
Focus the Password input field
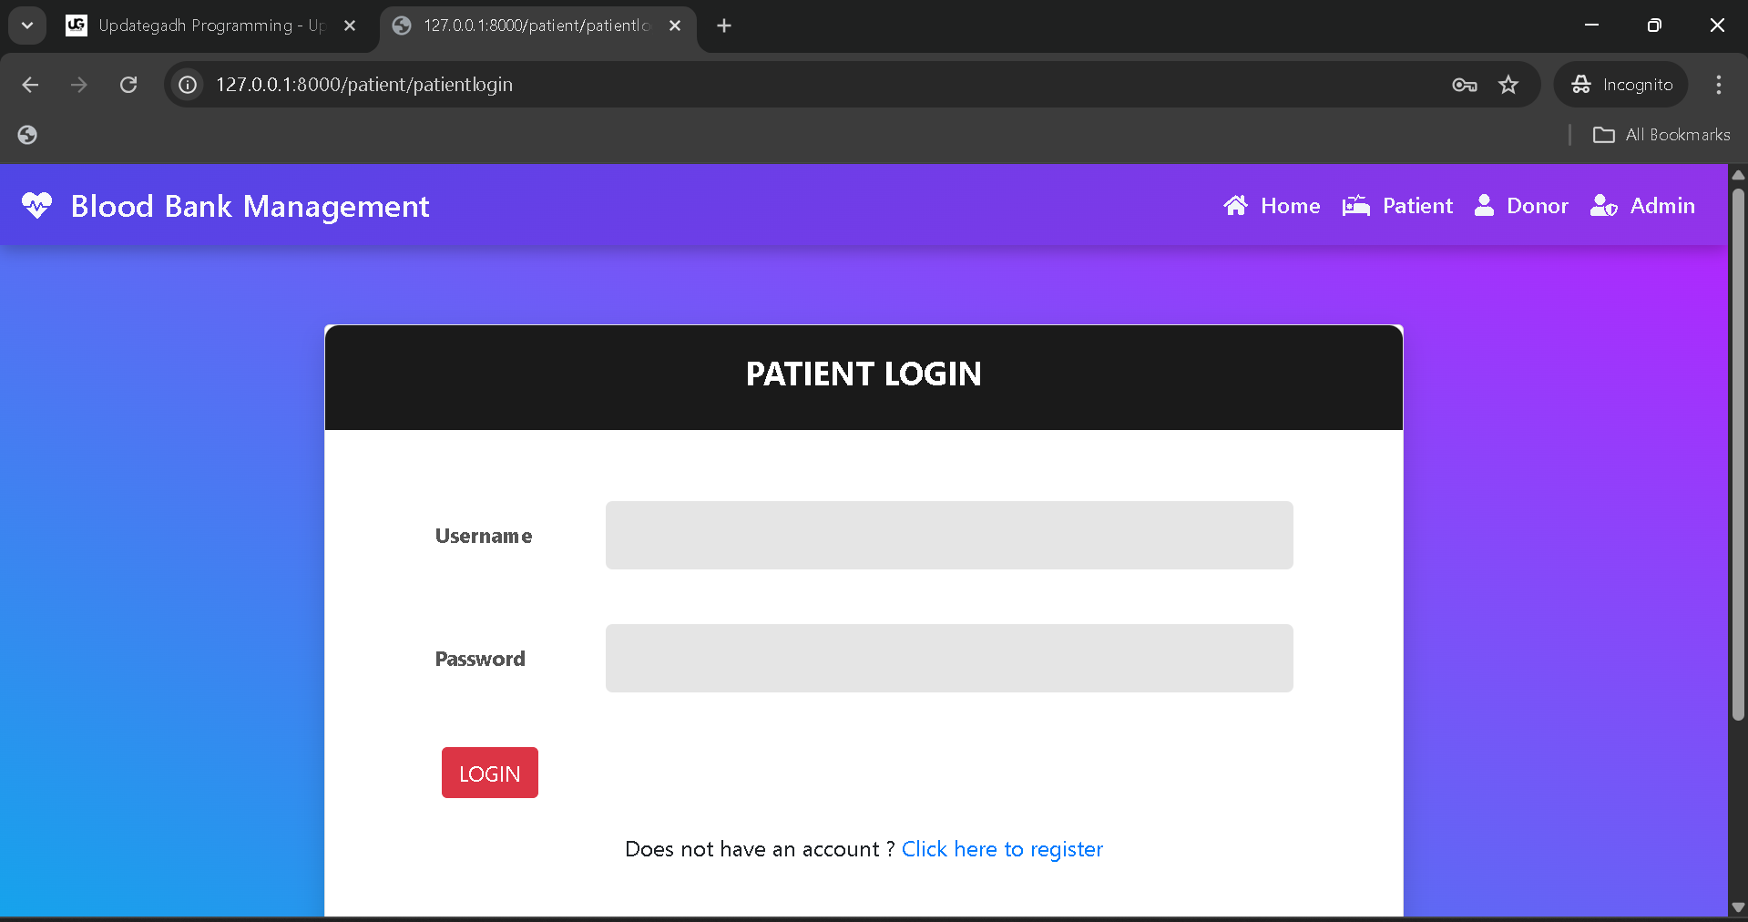coord(948,658)
